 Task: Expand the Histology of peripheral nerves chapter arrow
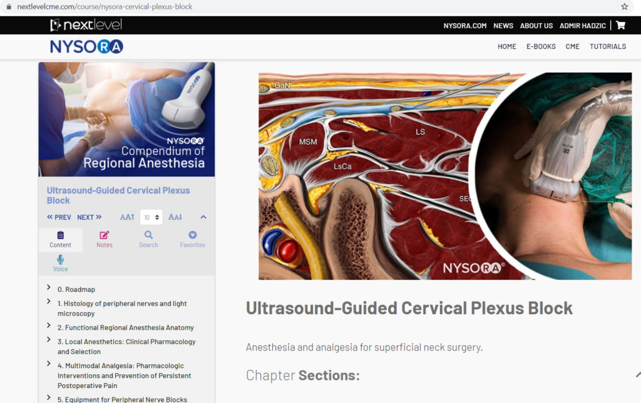49,302
